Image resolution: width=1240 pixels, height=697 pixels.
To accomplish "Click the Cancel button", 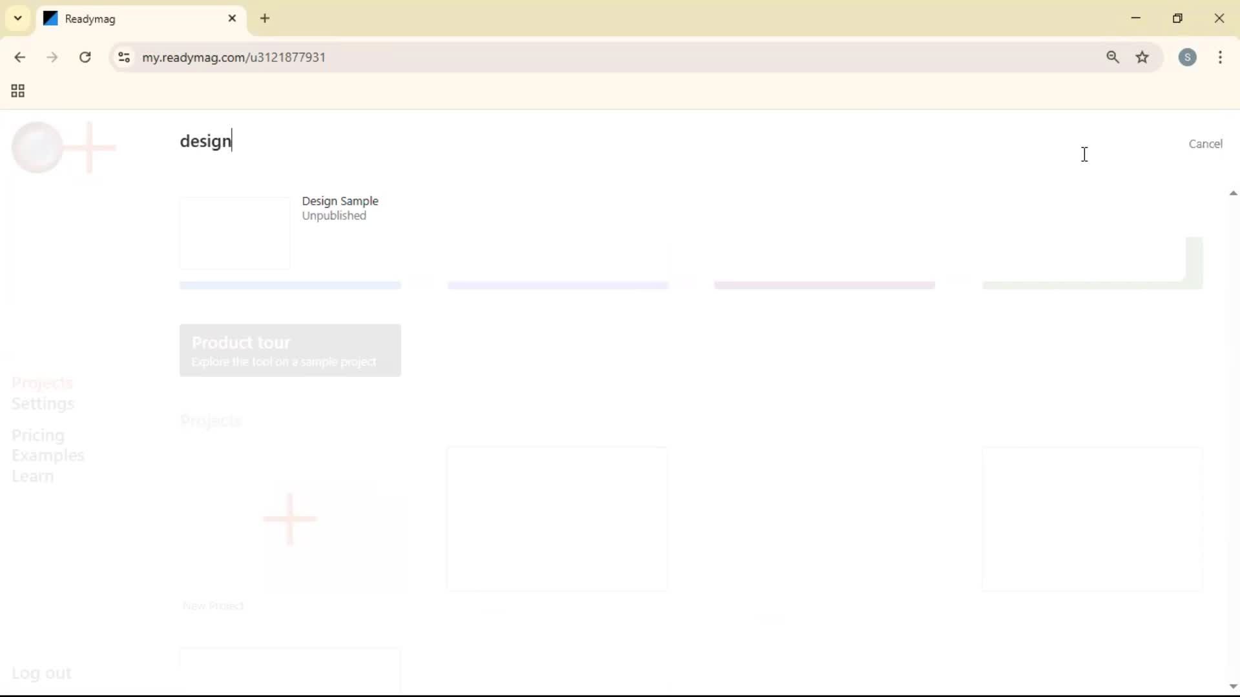I will [1205, 143].
